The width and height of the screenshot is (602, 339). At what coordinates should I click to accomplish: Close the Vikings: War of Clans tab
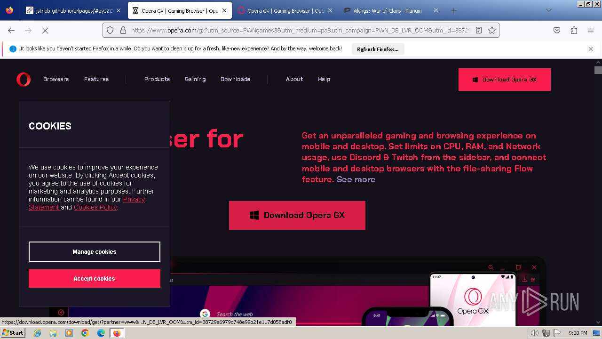click(x=436, y=10)
